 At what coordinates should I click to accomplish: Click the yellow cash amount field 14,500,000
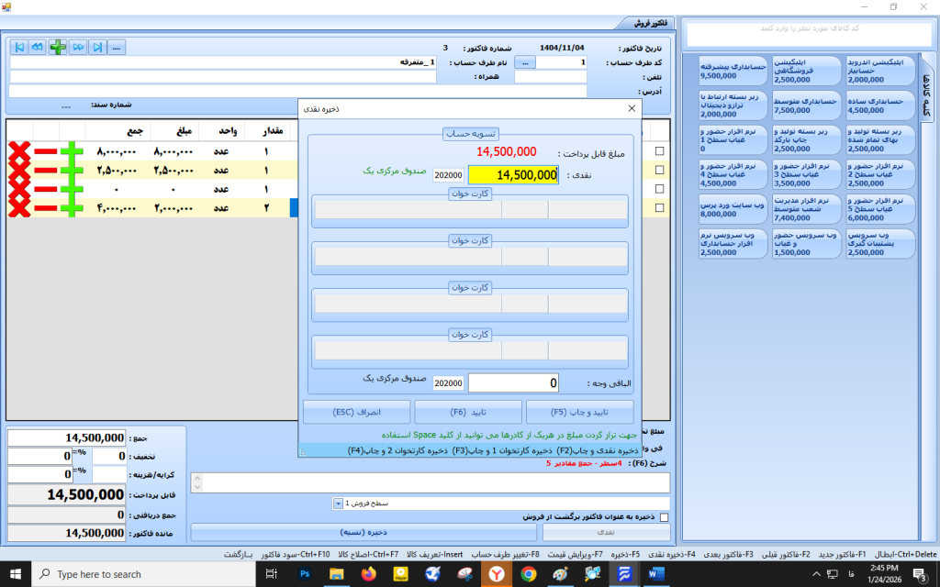click(513, 174)
